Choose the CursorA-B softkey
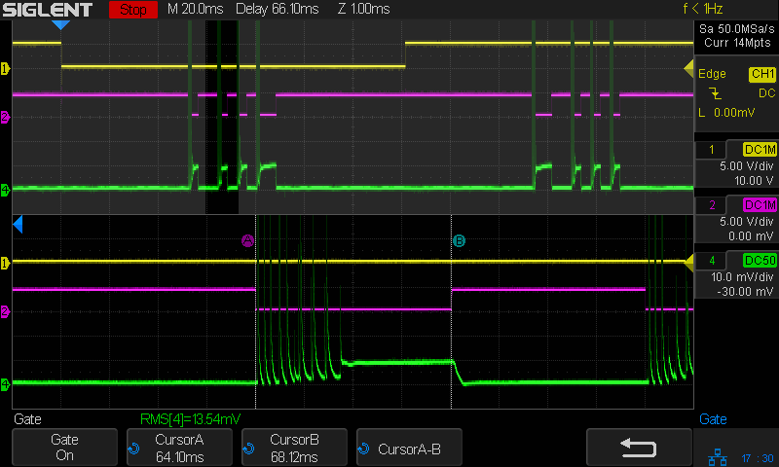This screenshot has height=467, width=779. coord(409,448)
